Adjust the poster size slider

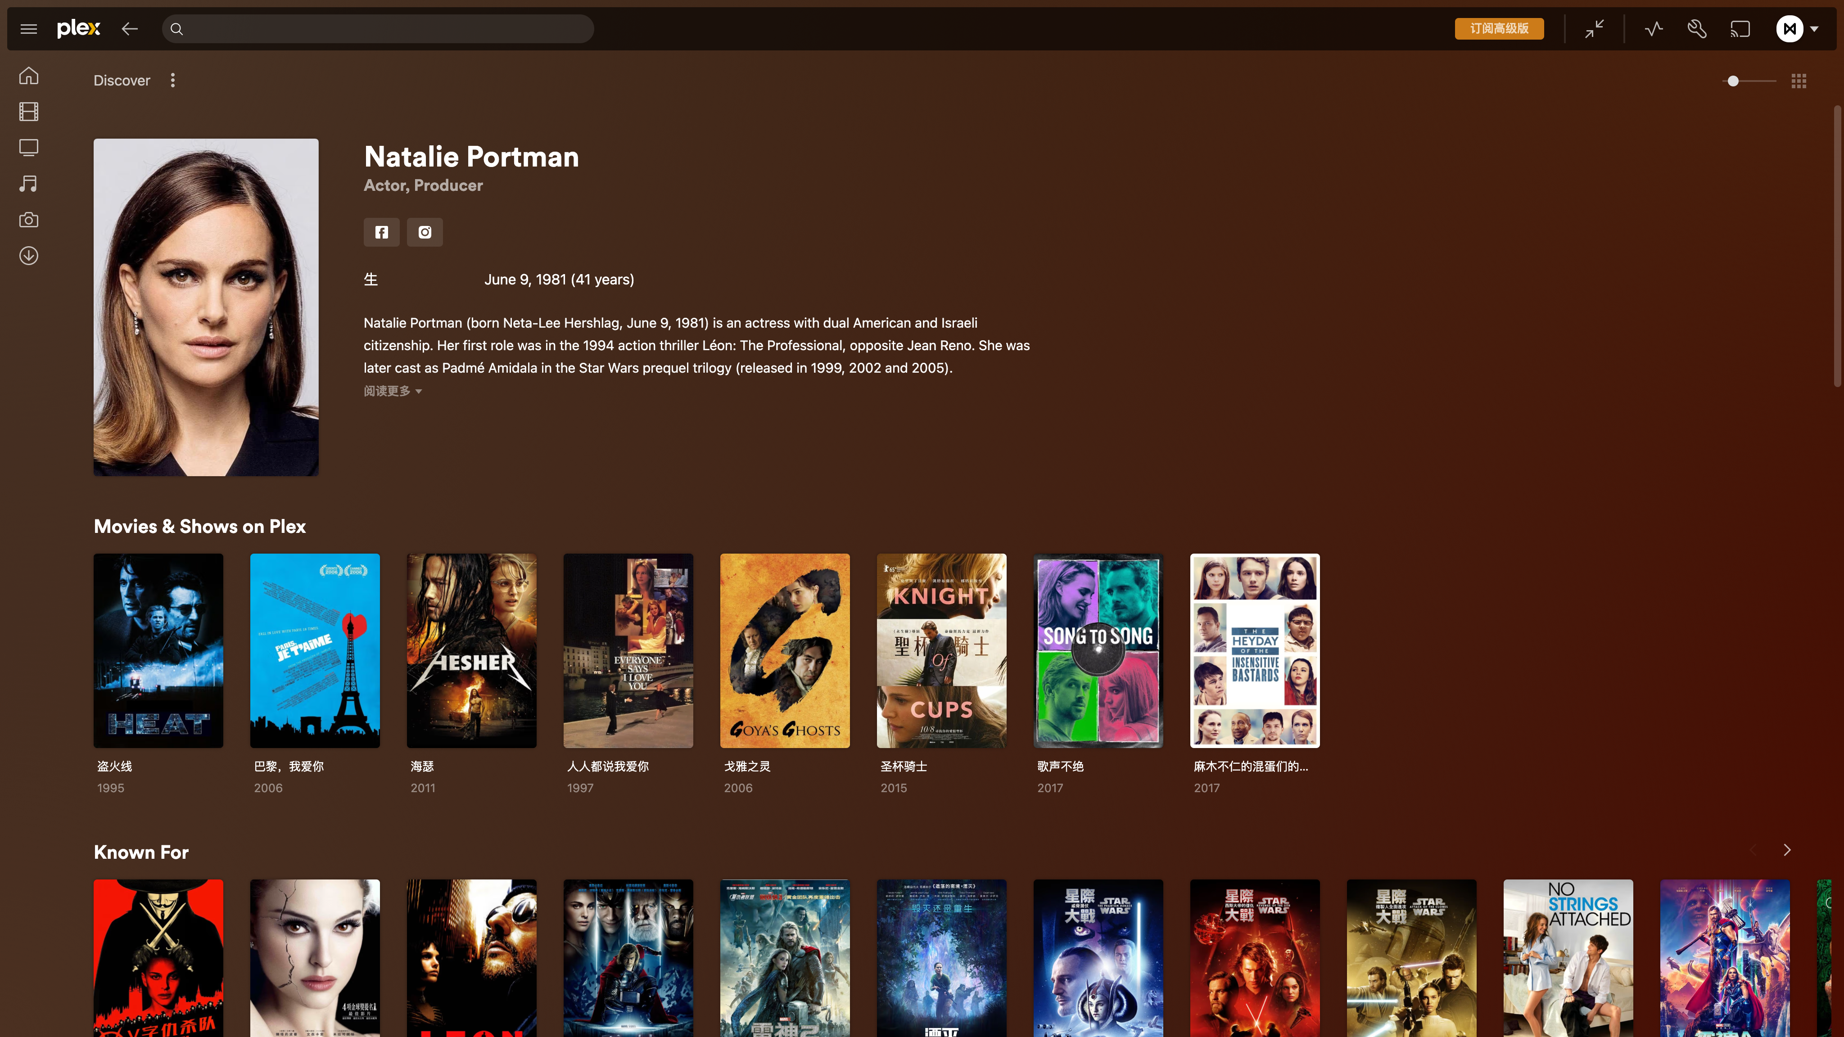pos(1733,81)
